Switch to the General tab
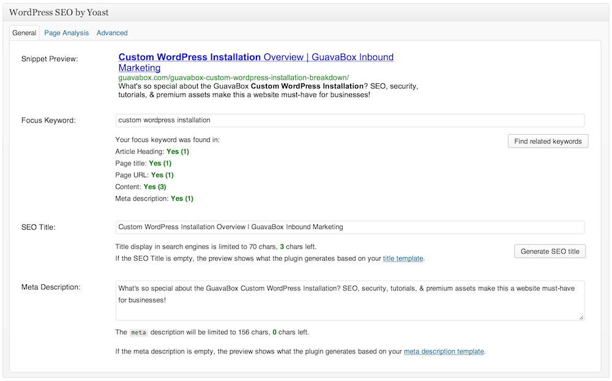Screen dimensions: 612x381 (24, 33)
